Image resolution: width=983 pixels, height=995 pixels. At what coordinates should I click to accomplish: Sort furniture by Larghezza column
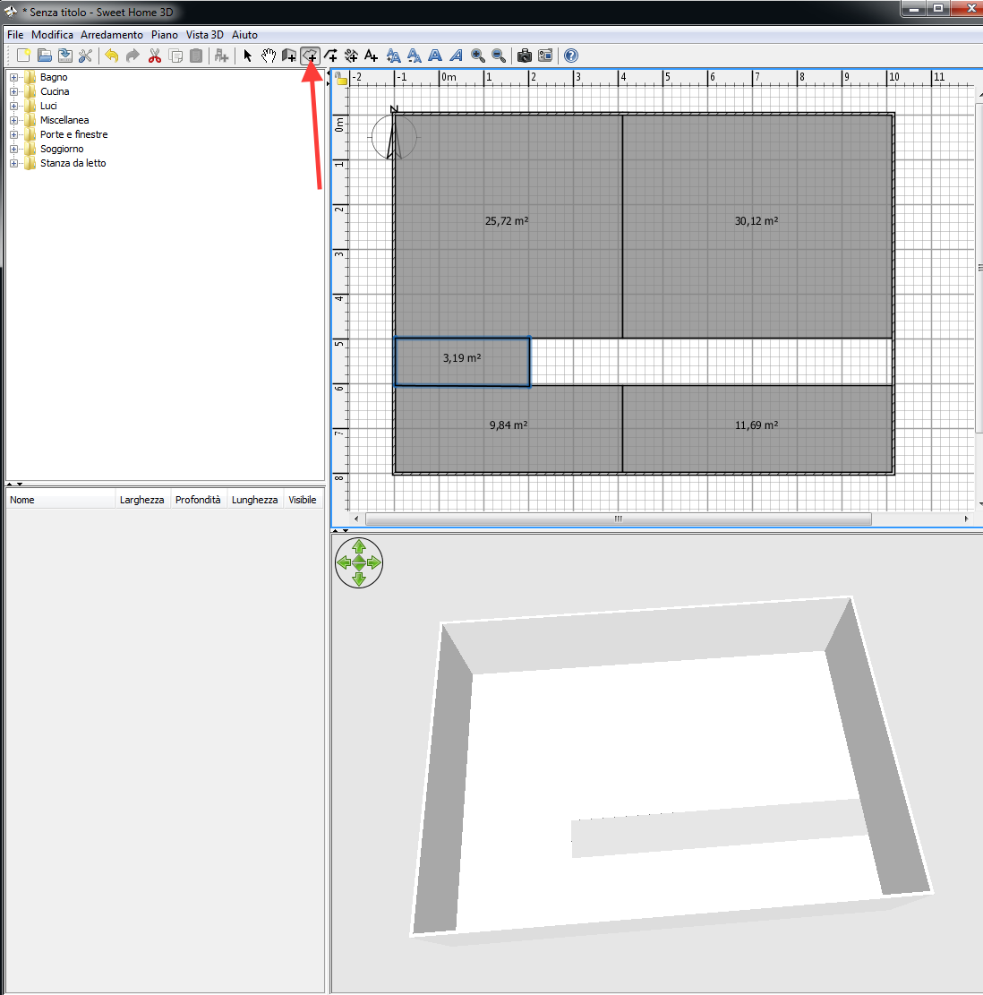point(142,500)
